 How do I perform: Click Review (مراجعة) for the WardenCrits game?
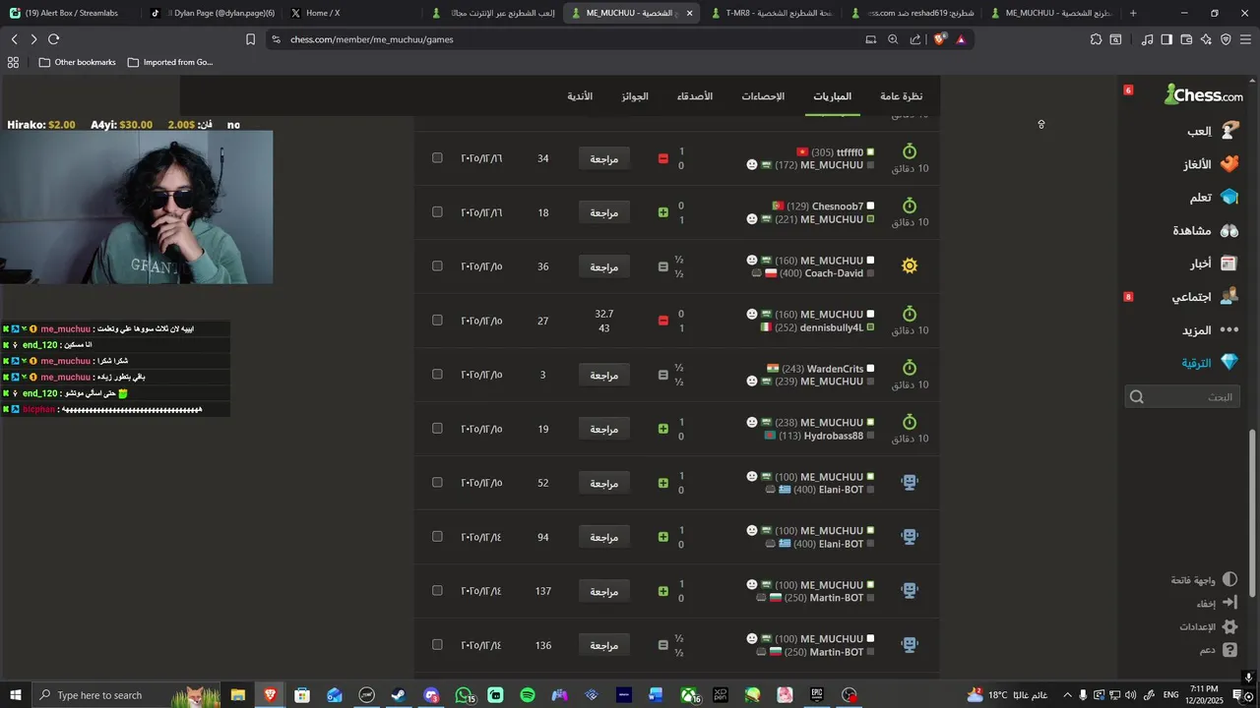(x=603, y=375)
